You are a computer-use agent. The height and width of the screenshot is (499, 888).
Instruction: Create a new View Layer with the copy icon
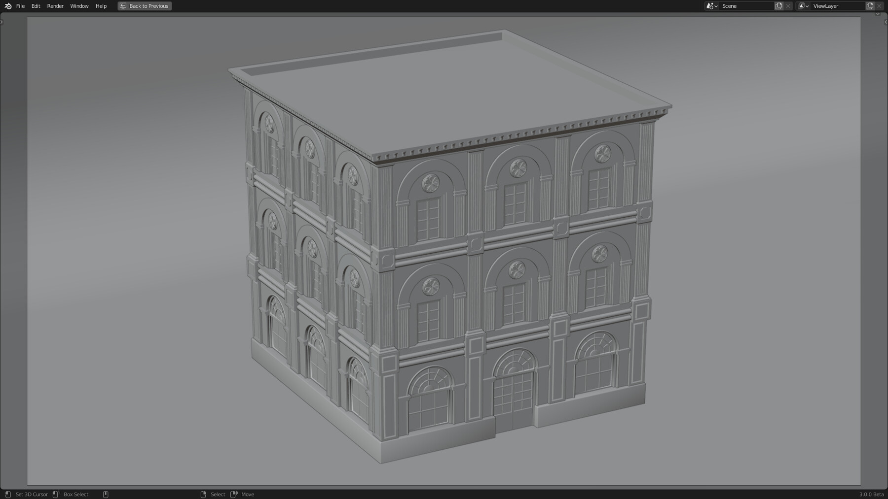click(x=870, y=5)
